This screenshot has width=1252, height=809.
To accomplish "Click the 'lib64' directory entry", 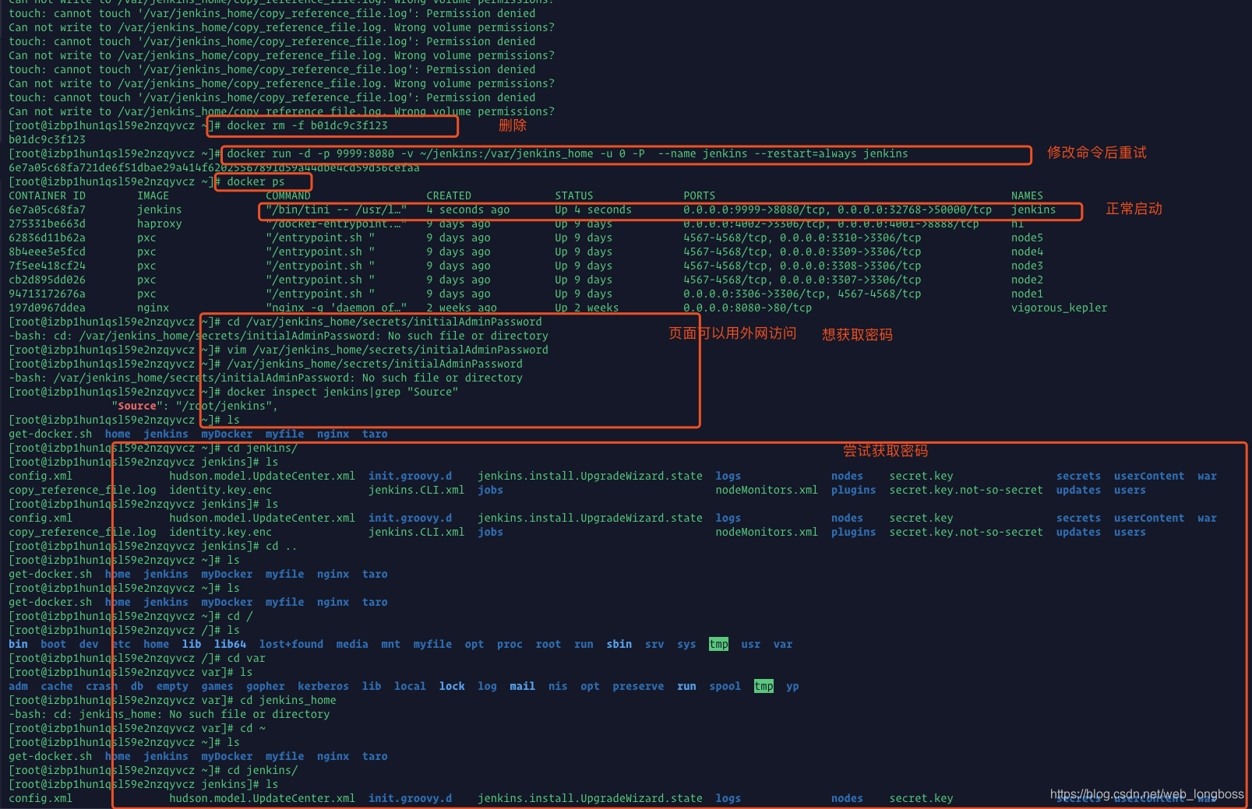I will tap(230, 644).
